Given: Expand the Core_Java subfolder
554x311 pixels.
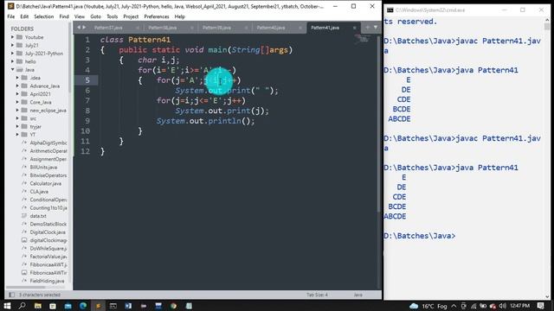Looking at the screenshot, I should click(17, 102).
